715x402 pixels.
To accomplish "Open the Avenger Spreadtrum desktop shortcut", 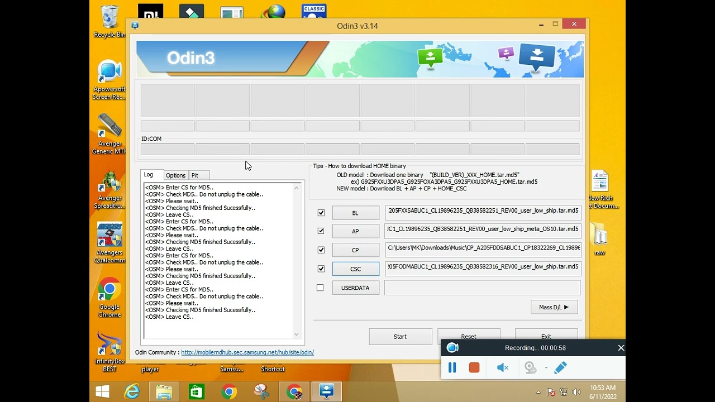I will (109, 188).
